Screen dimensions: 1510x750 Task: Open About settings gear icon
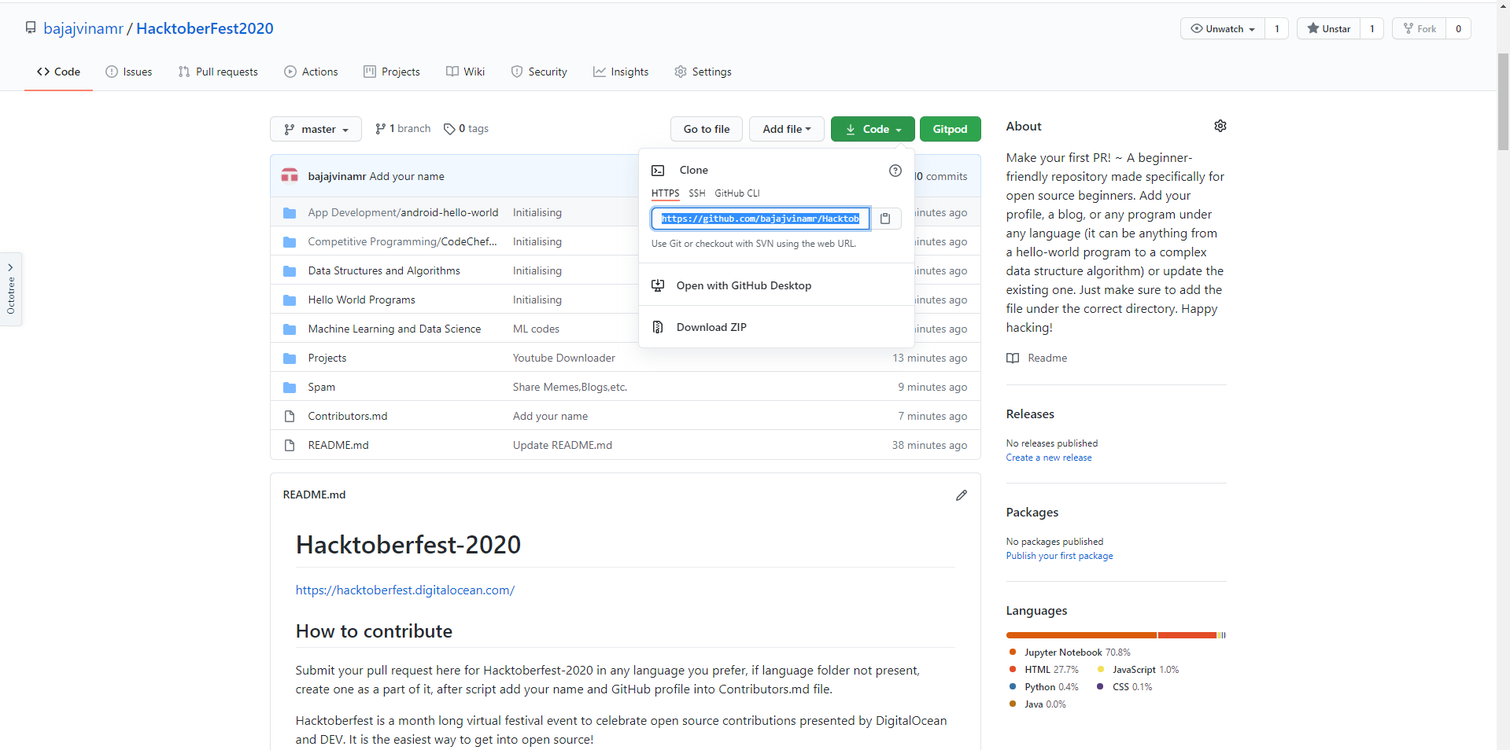(x=1220, y=126)
